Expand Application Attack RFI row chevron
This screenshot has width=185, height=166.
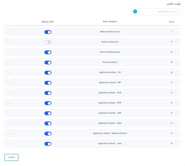(x=10, y=83)
